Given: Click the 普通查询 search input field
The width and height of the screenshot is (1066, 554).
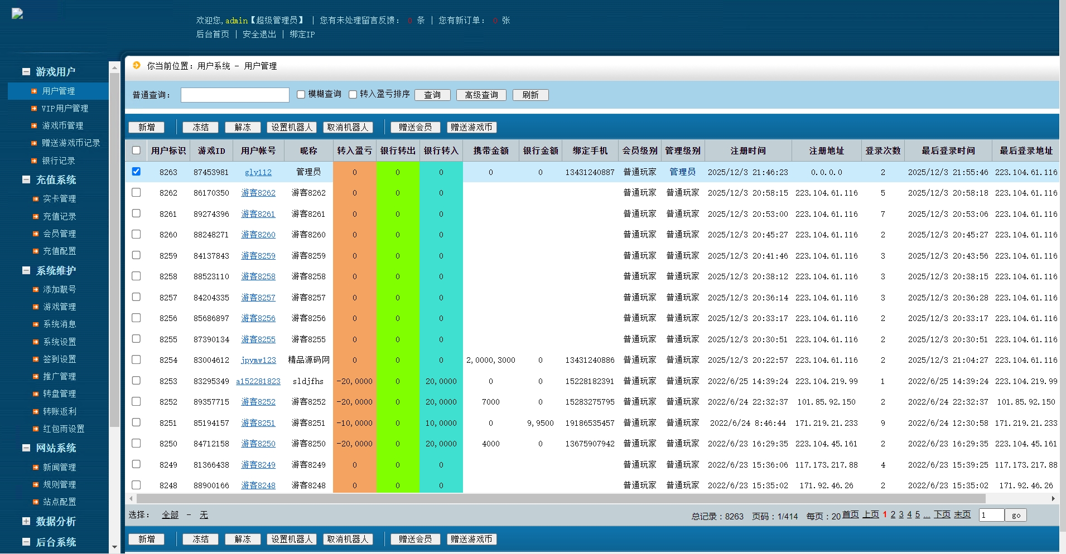Looking at the screenshot, I should [x=235, y=95].
